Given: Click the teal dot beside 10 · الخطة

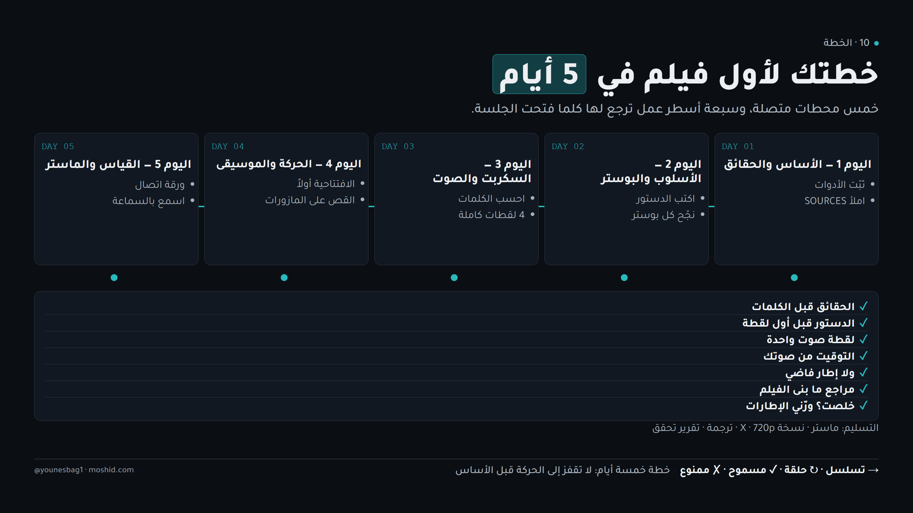Looking at the screenshot, I should (x=876, y=43).
